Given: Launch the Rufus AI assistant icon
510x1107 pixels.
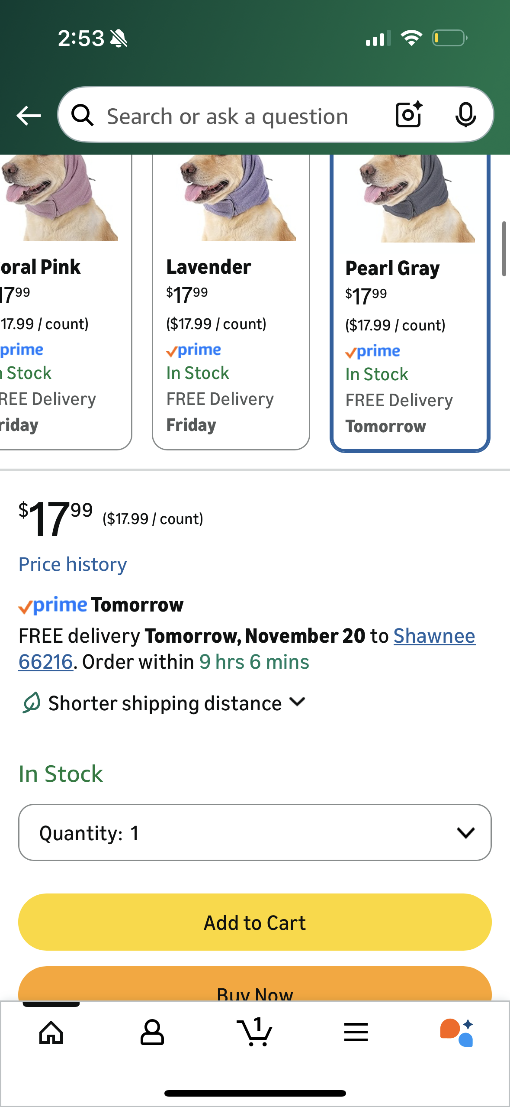Looking at the screenshot, I should coord(457,1032).
